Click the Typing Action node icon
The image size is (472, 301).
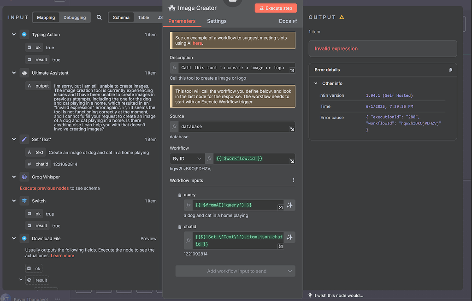click(24, 34)
